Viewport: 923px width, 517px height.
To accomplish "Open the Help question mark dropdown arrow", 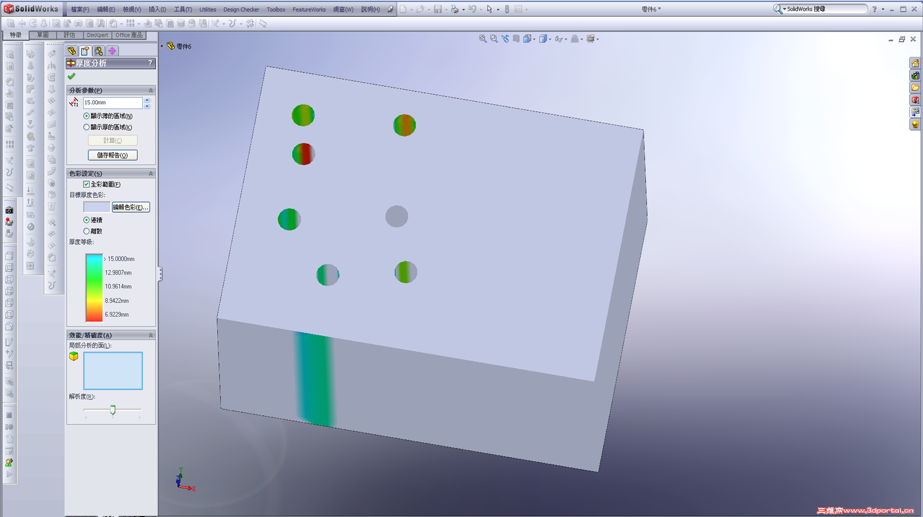I will click(x=883, y=9).
